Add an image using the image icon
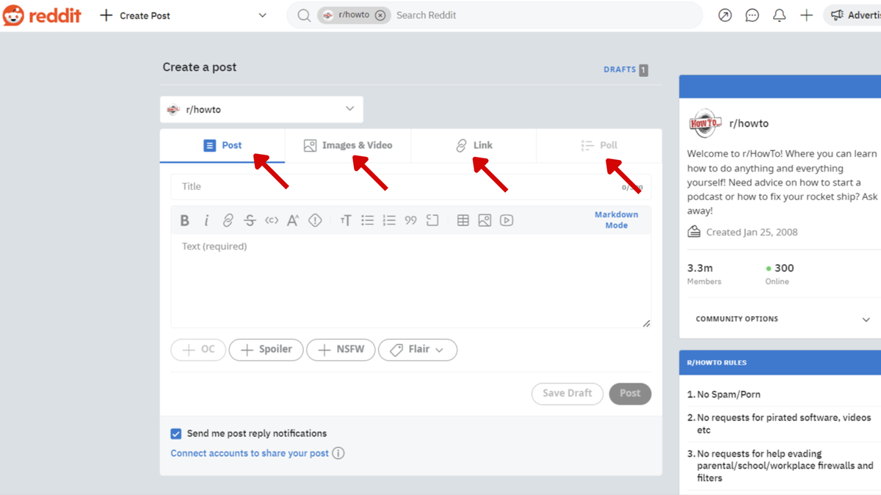The image size is (881, 495). pos(485,219)
